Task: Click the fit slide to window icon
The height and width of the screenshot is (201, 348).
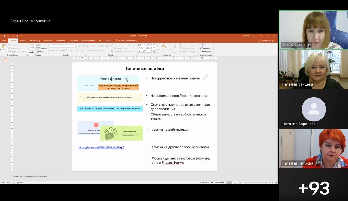Action: click(276, 182)
